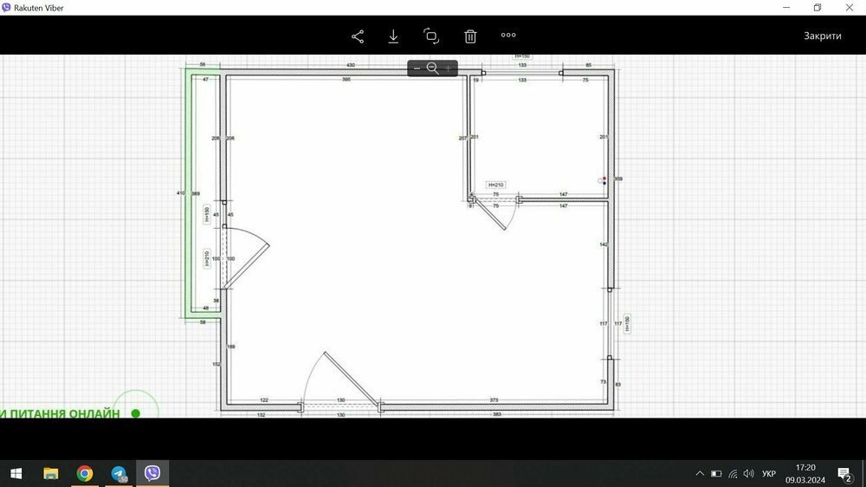Zoom out with minus button

pyautogui.click(x=417, y=68)
